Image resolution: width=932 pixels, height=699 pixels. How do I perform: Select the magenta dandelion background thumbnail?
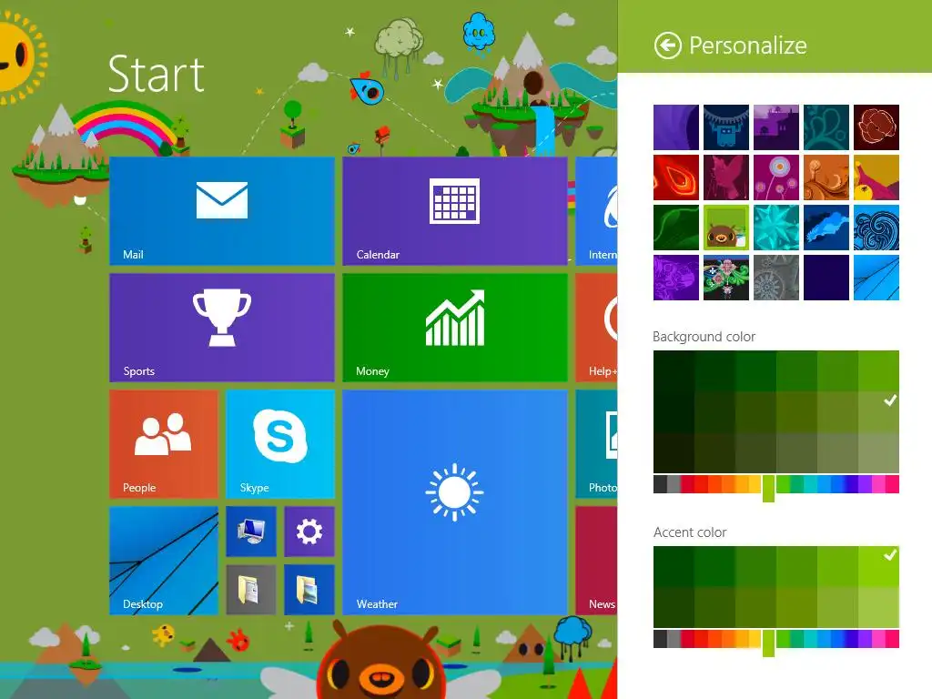point(776,177)
